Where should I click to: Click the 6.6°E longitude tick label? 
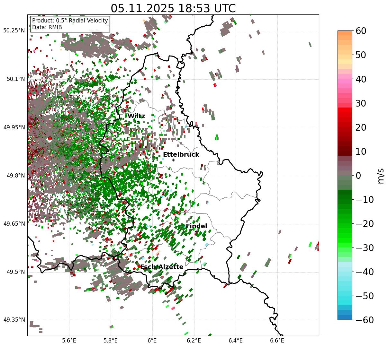coord(277,341)
